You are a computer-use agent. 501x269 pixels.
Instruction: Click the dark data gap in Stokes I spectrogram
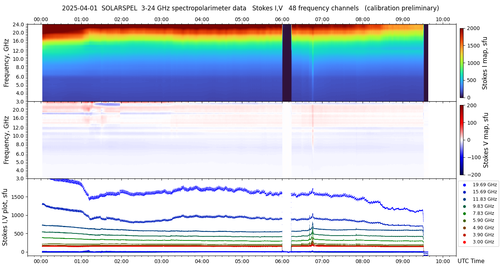point(286,63)
